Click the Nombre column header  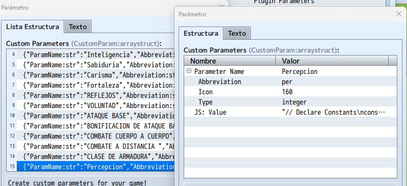point(230,61)
